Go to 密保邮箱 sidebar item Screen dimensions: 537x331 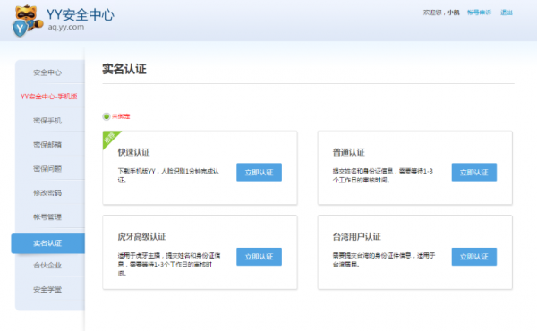pyautogui.click(x=47, y=144)
